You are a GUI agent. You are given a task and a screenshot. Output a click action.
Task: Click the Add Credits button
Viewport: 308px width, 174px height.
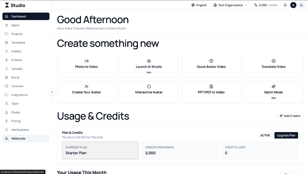[x=290, y=116]
